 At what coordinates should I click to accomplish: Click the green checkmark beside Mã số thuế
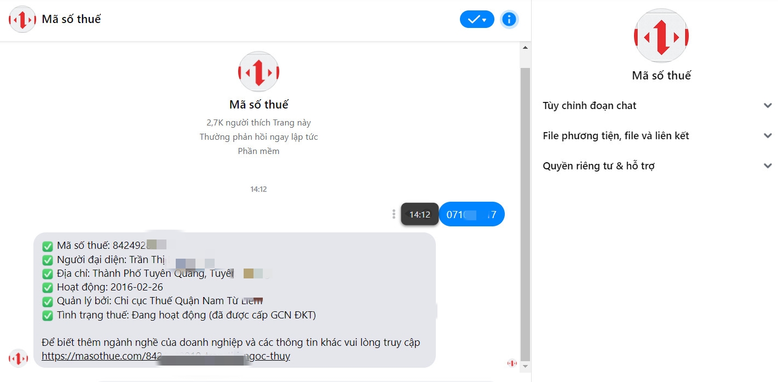(x=48, y=246)
